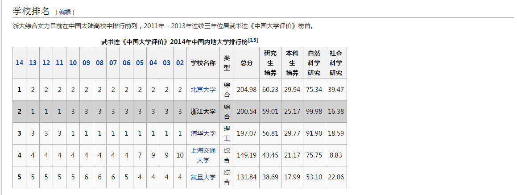This screenshot has height=195, width=517.
Task: Select value 38.69 in 复旦大学 row
Action: pyautogui.click(x=270, y=177)
